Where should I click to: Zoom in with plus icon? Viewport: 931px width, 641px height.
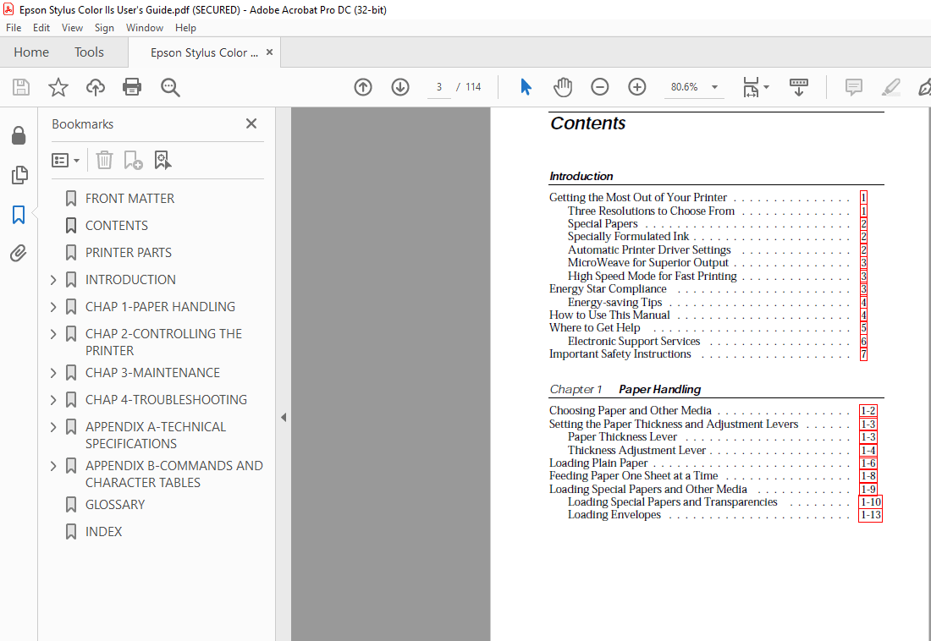tap(637, 87)
